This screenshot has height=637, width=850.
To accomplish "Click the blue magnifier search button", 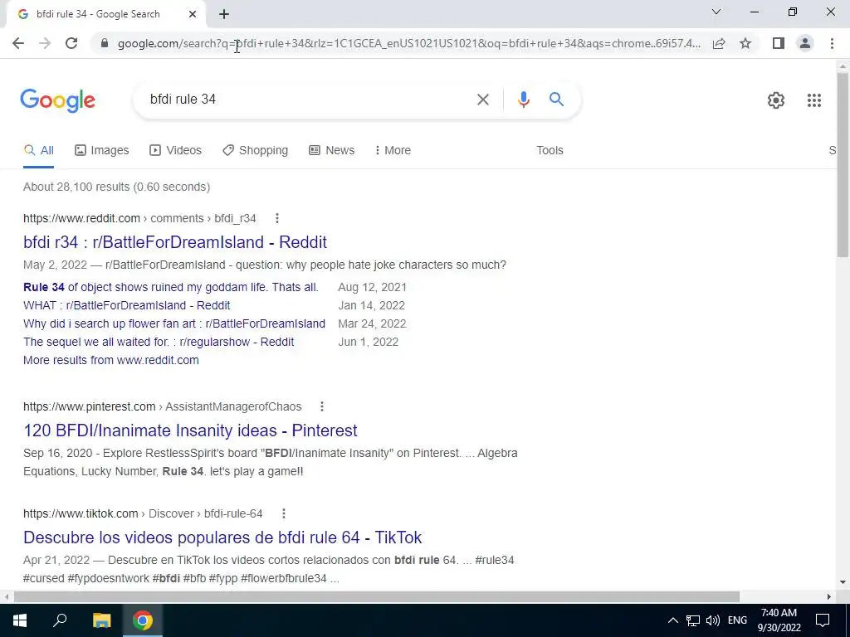I will (x=556, y=100).
